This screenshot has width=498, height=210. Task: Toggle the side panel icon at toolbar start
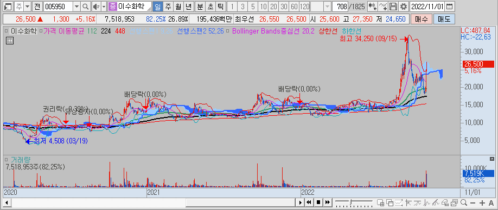coord(8,6)
